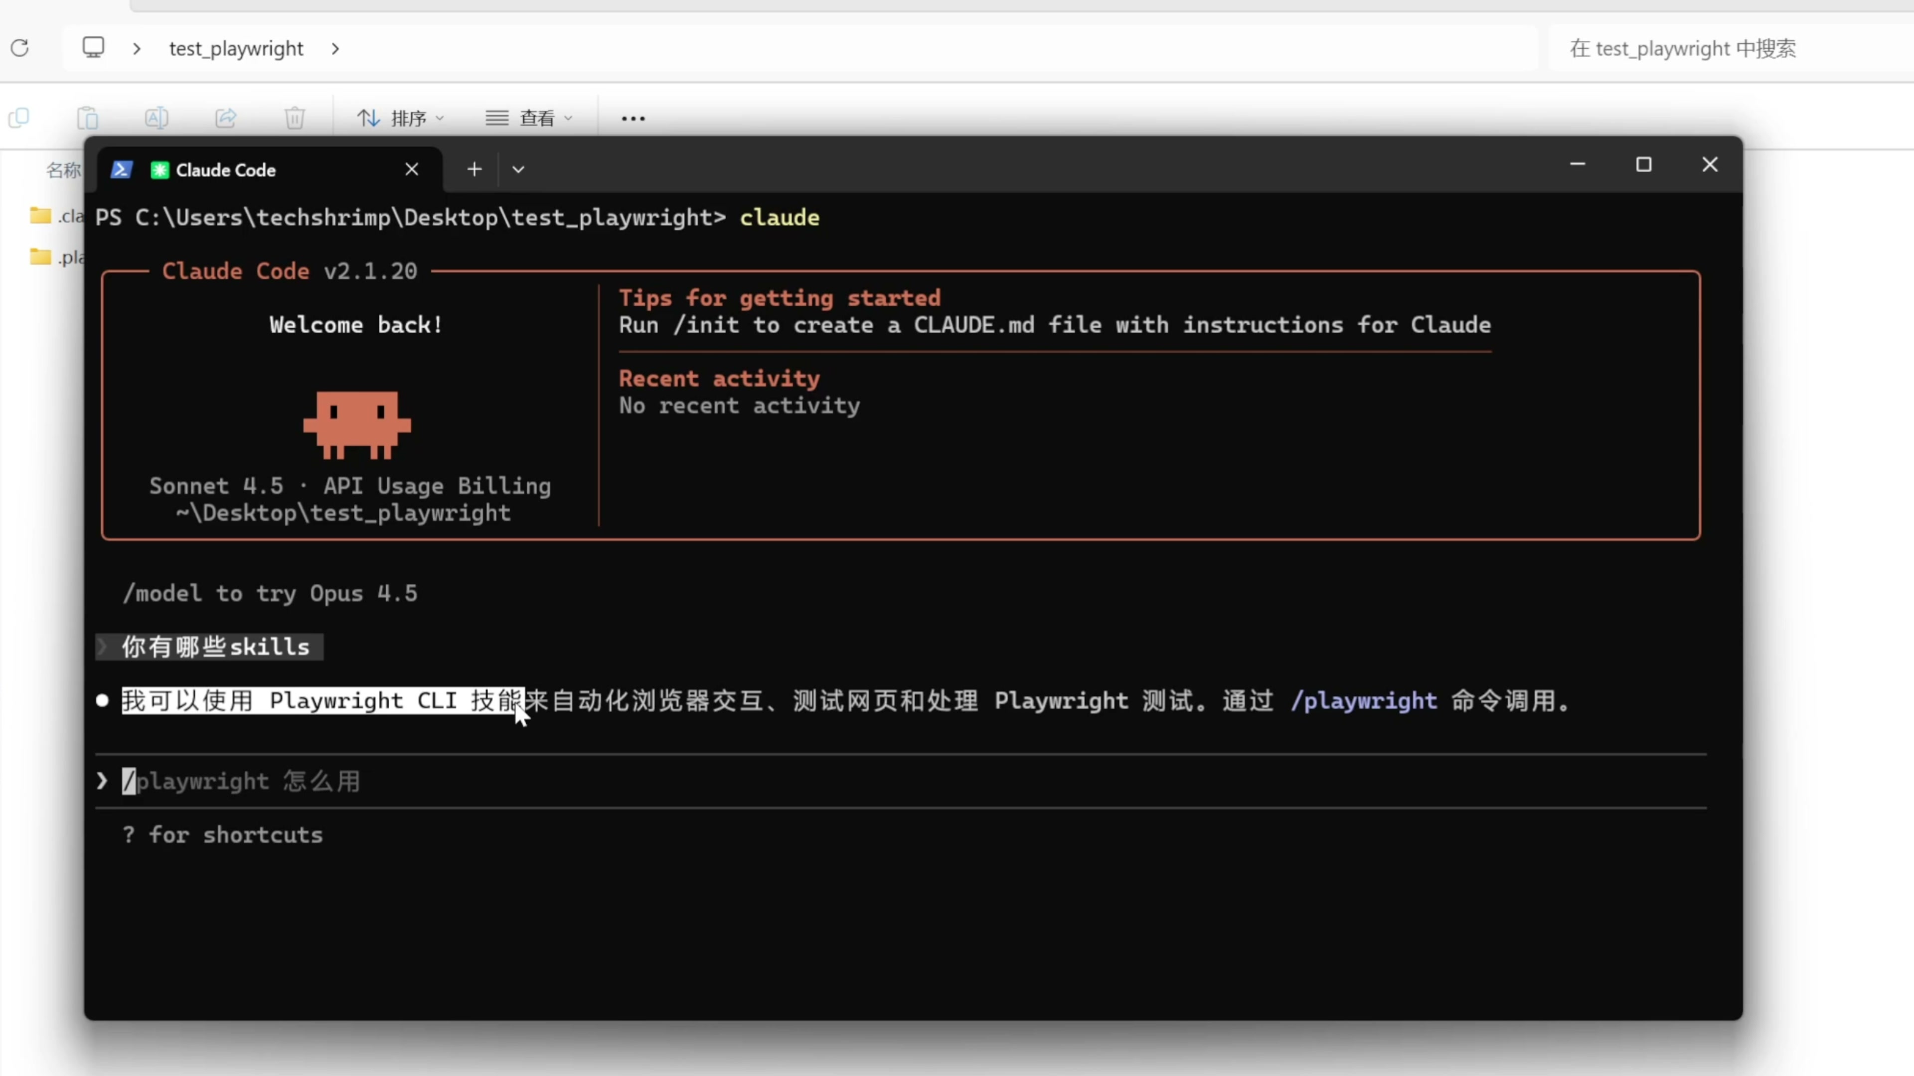Click the This PC monitor icon
Viewport: 1914px width, 1076px height.
point(93,47)
